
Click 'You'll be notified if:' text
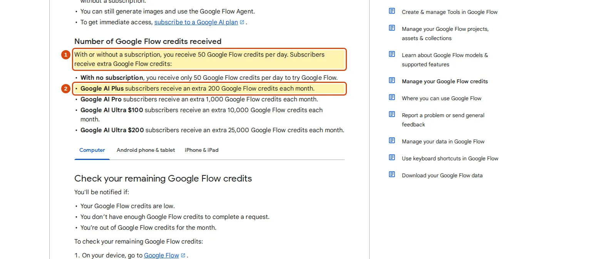(102, 192)
